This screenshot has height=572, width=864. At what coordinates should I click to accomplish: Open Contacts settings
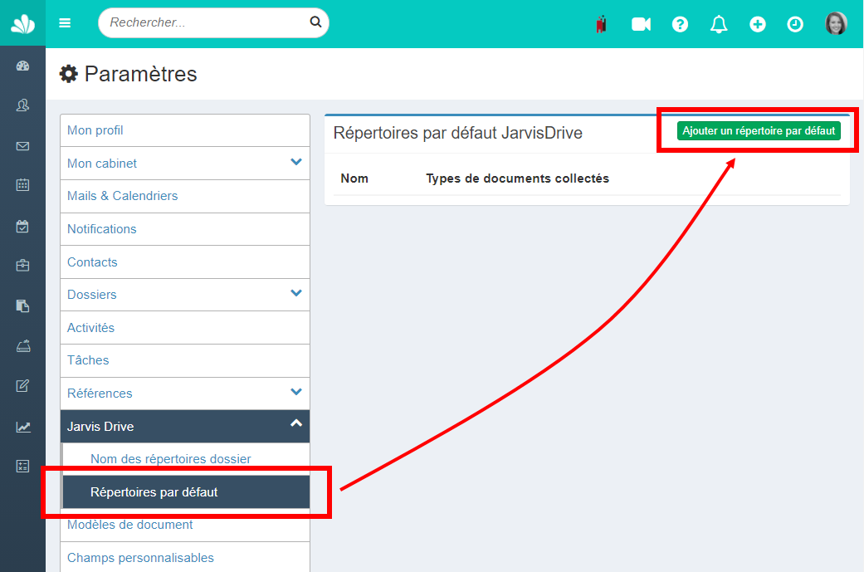point(185,262)
